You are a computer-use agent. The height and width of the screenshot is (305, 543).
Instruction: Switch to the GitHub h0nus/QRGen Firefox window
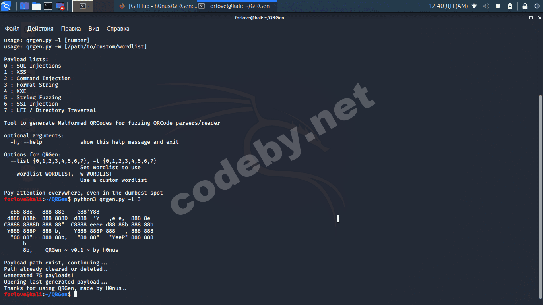pos(158,6)
